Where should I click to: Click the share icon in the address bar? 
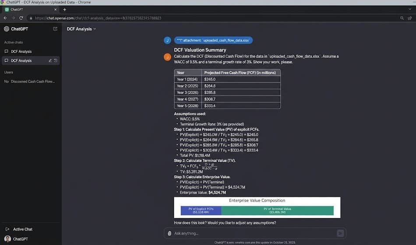[410, 18]
